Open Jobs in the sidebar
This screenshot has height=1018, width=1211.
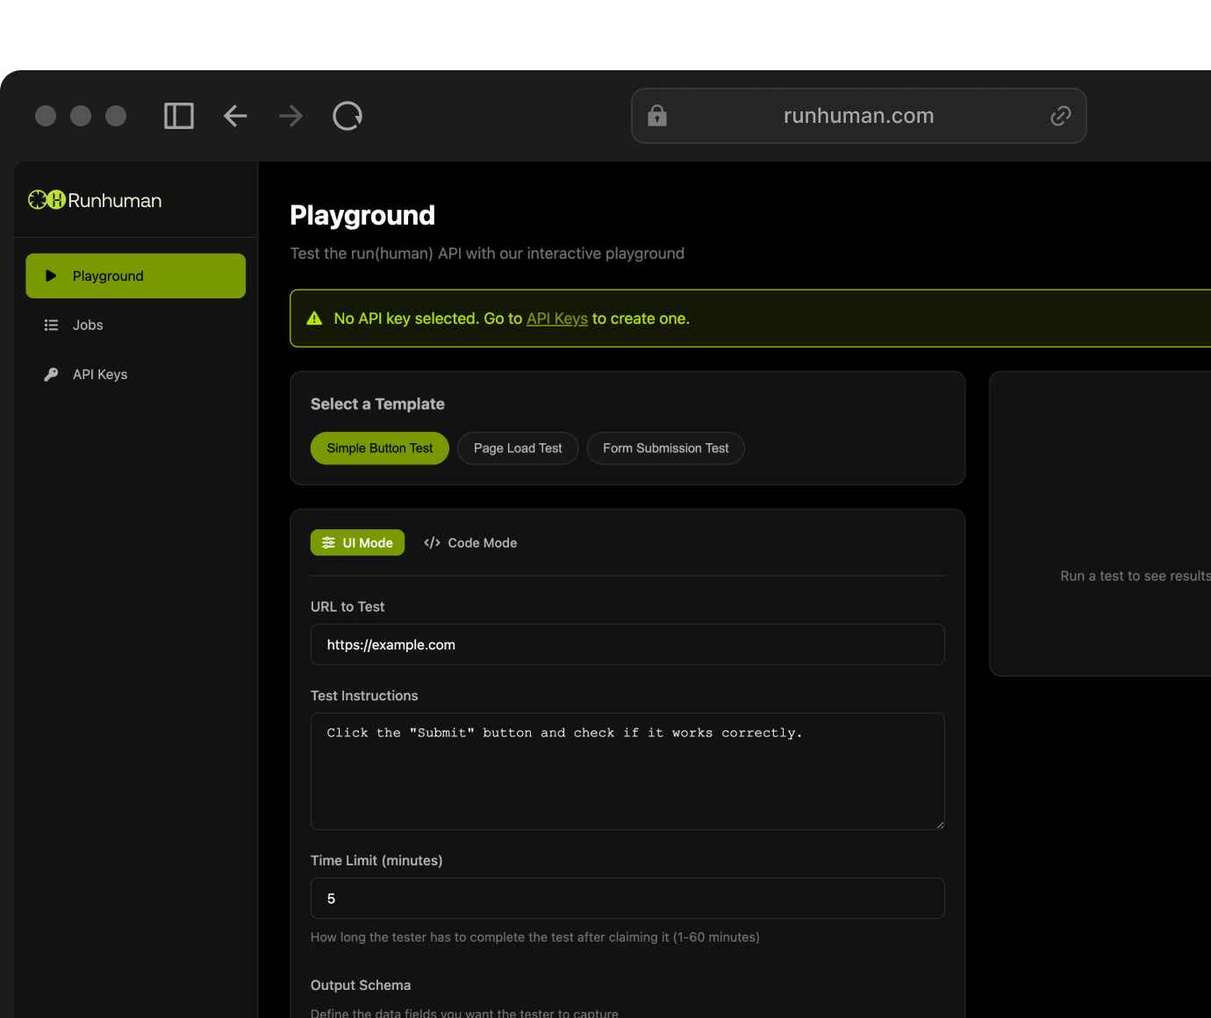coord(88,325)
